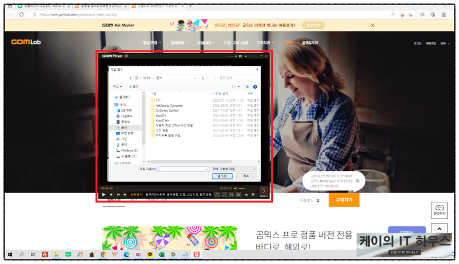Mute GOM Player speaker icon
Screen dimensions: 459x264
click(x=235, y=188)
